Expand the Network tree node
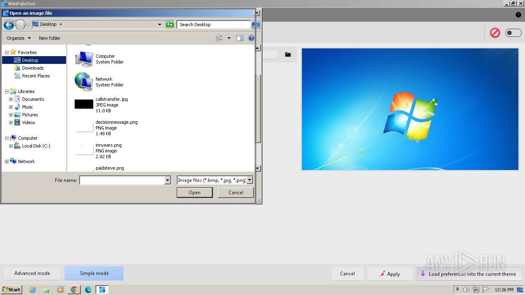Viewport: 525px width, 295px height. (7, 161)
